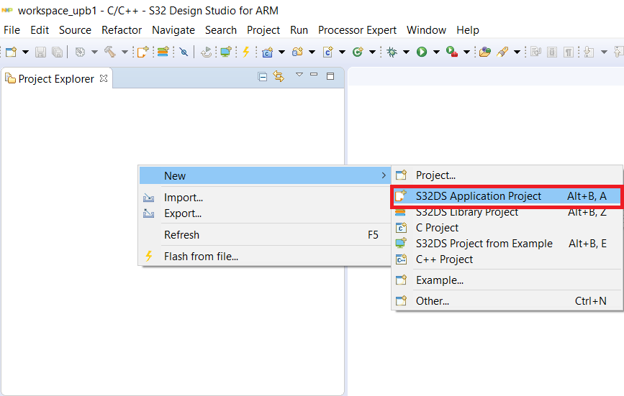Maximize the Project Explorer panel
Screen dimensions: 624x396
click(330, 76)
